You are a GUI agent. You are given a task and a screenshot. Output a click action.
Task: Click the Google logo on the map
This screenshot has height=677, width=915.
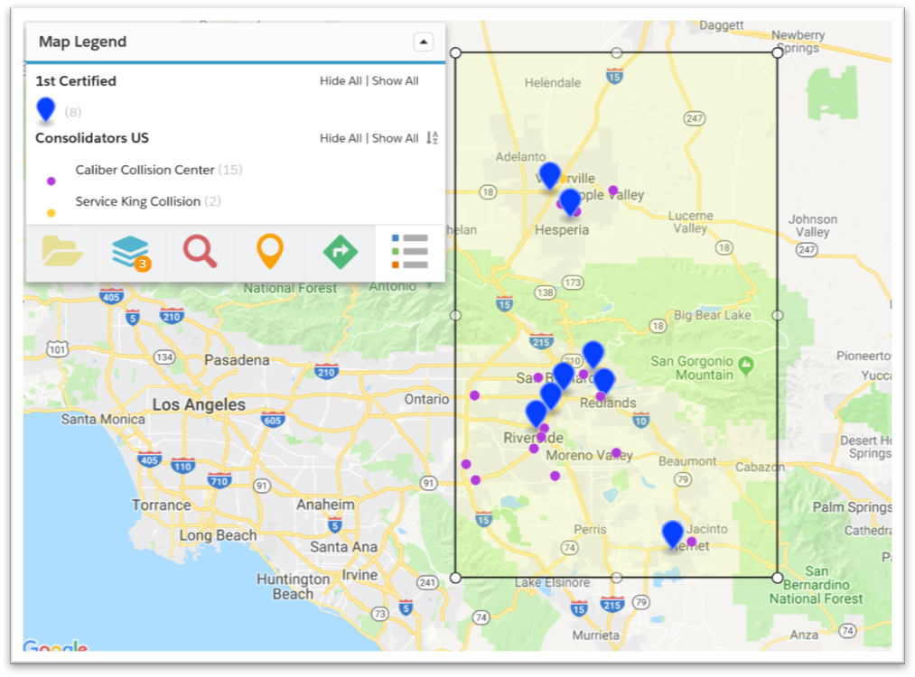[55, 646]
